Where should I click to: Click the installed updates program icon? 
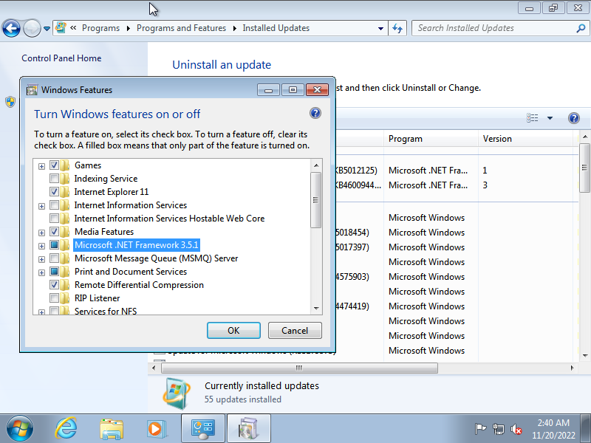177,393
